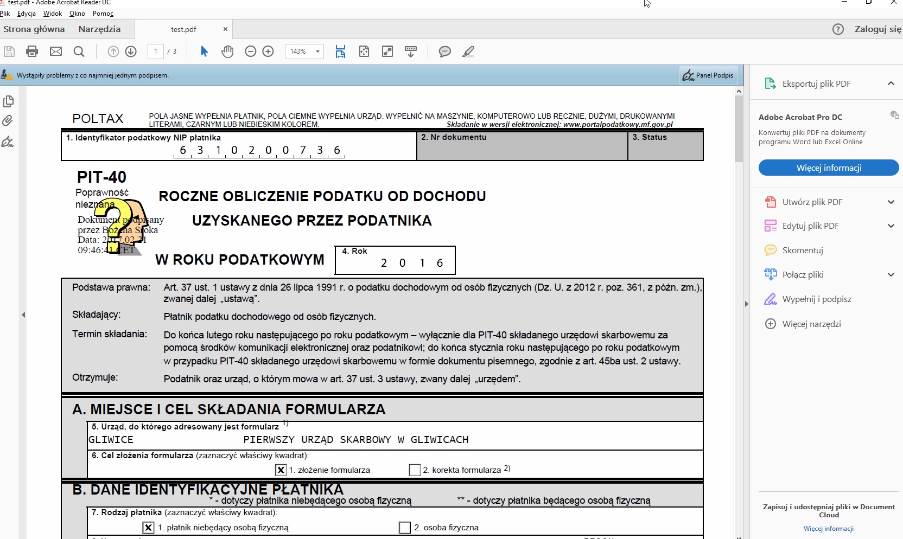Close the test.pdf tab

225,29
